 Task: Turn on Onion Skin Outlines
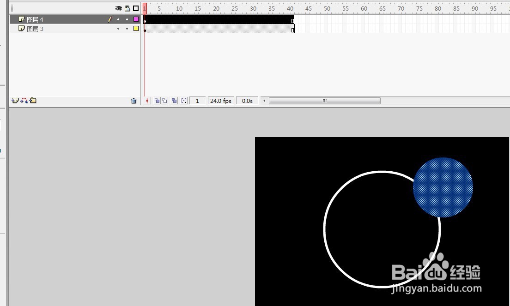(164, 101)
